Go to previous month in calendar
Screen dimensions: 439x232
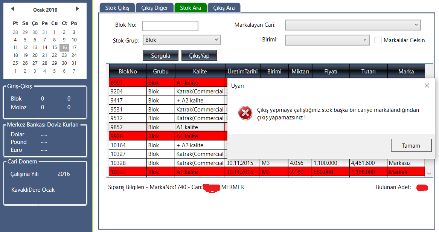[12, 9]
